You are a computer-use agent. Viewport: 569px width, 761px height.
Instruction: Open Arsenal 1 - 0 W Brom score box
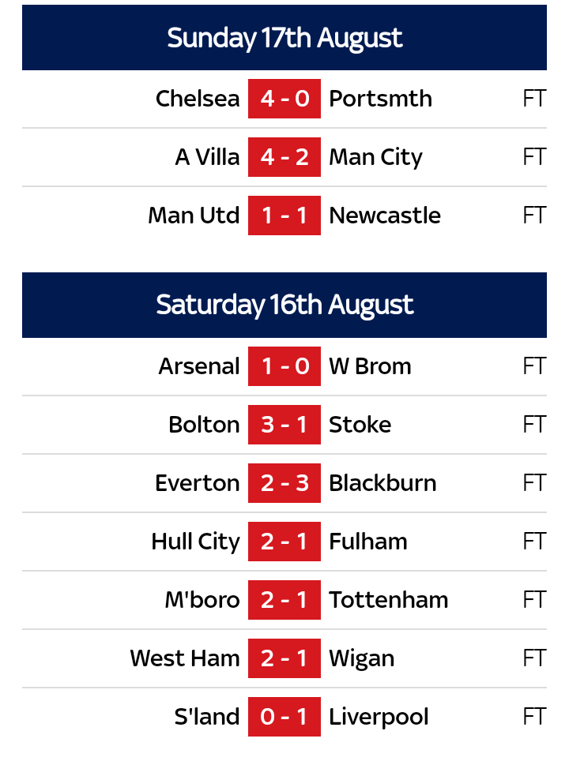[284, 366]
